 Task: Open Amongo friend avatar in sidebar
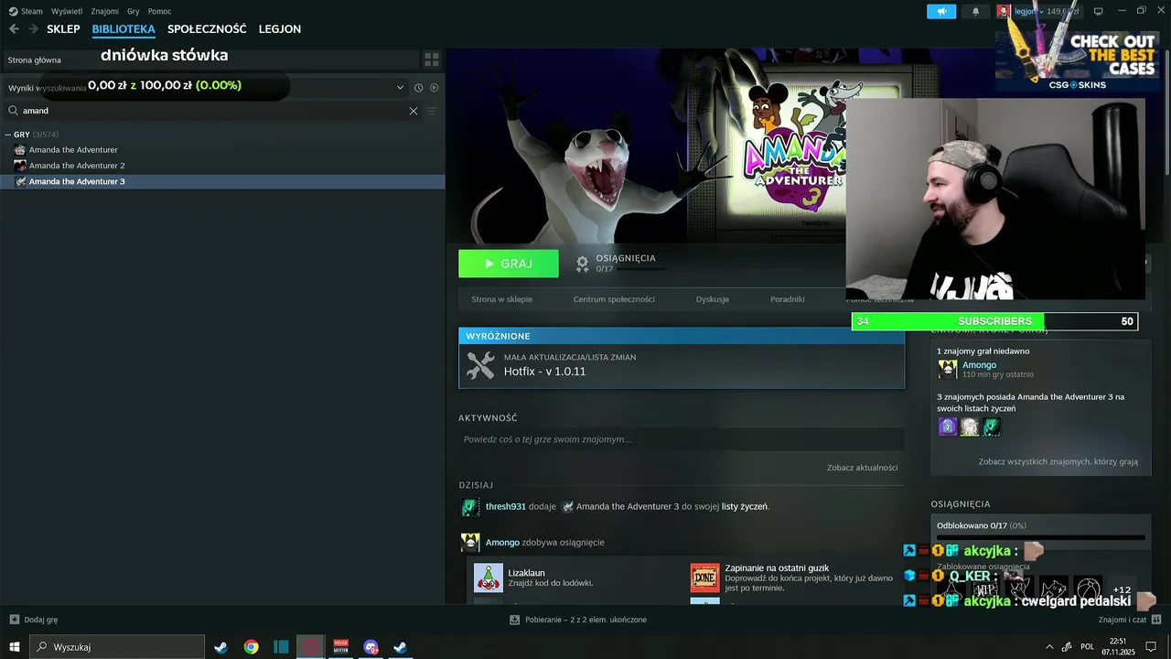coord(948,369)
